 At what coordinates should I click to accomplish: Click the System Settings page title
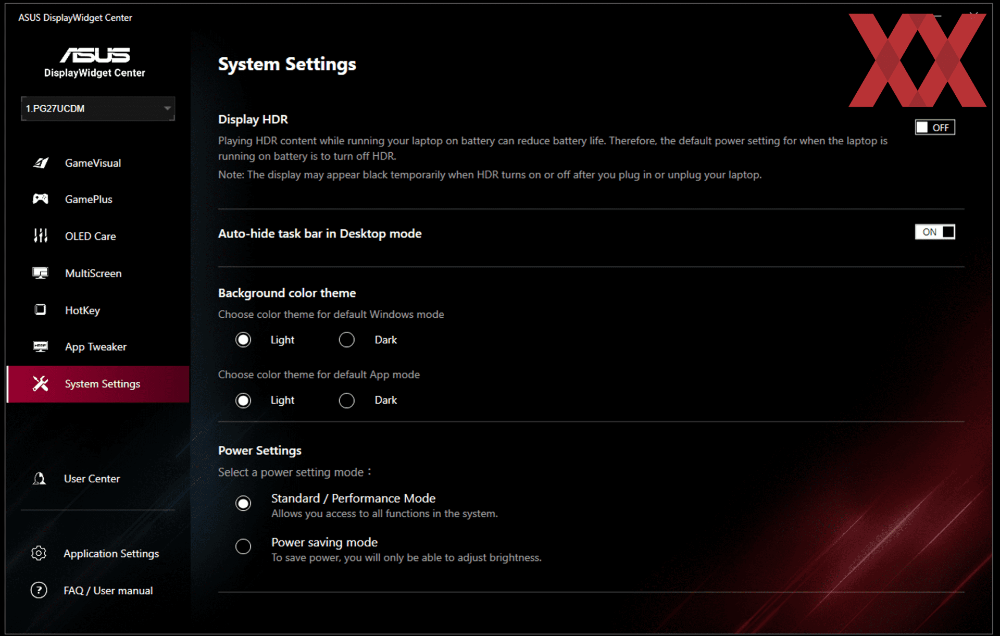[287, 64]
